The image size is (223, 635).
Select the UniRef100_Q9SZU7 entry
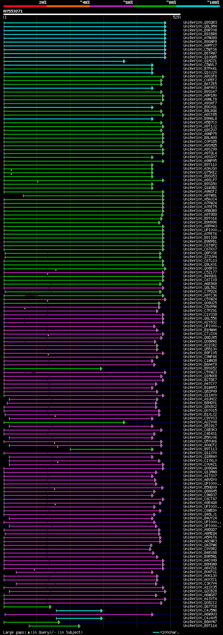pos(200,130)
